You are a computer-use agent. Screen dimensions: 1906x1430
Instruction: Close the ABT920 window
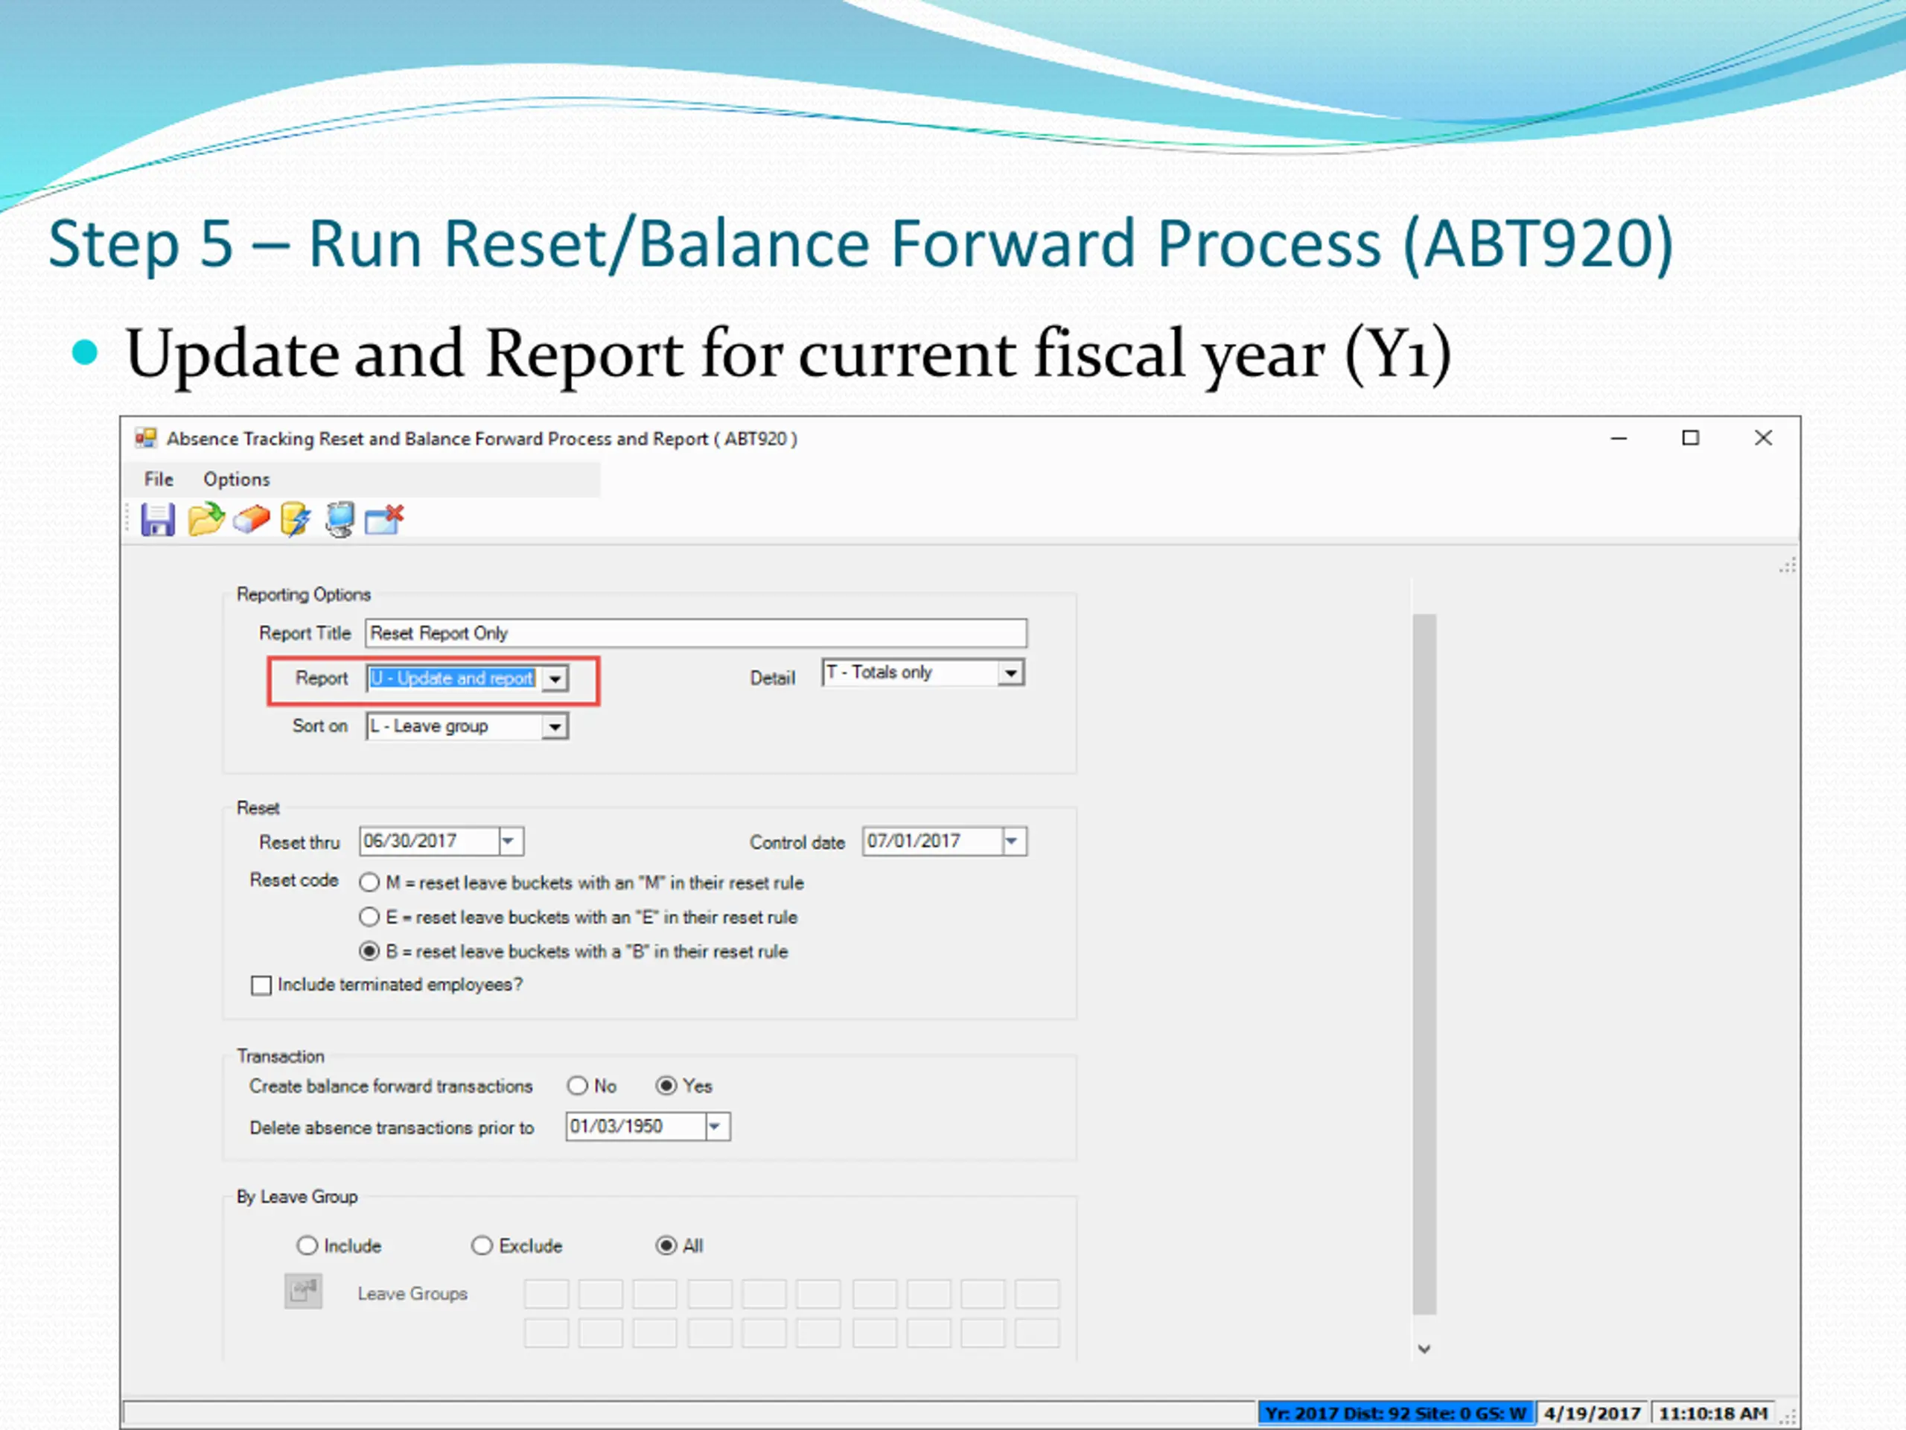click(1764, 439)
